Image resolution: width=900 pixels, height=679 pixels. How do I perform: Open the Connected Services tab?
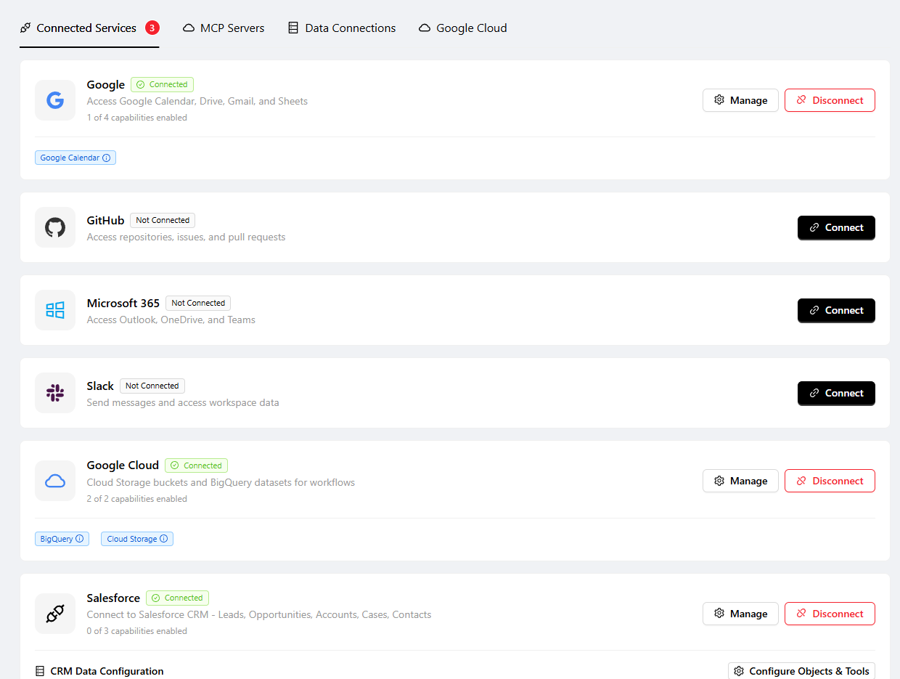click(89, 28)
